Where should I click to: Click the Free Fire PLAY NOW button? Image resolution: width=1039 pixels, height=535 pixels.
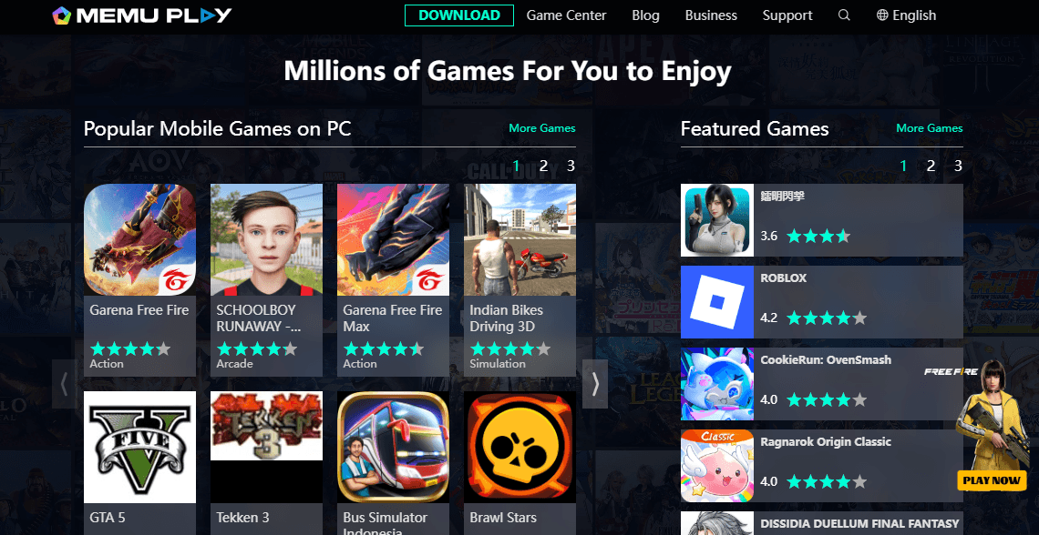point(992,480)
